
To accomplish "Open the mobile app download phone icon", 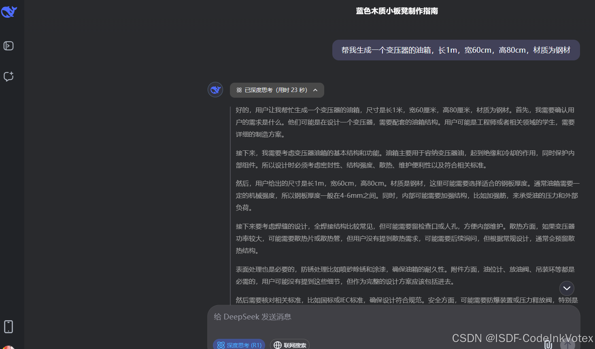I will (x=8, y=326).
